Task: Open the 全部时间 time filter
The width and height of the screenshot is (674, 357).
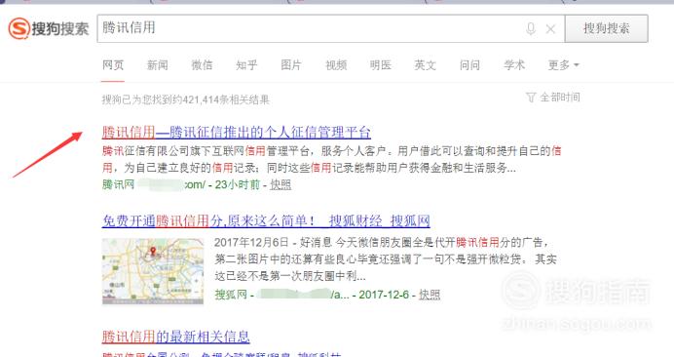Action: pos(553,98)
